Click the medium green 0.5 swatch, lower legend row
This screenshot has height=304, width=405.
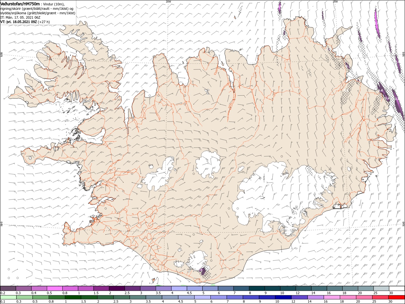[x=41, y=297]
